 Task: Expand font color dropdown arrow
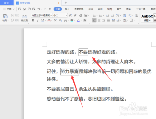point(81,20)
